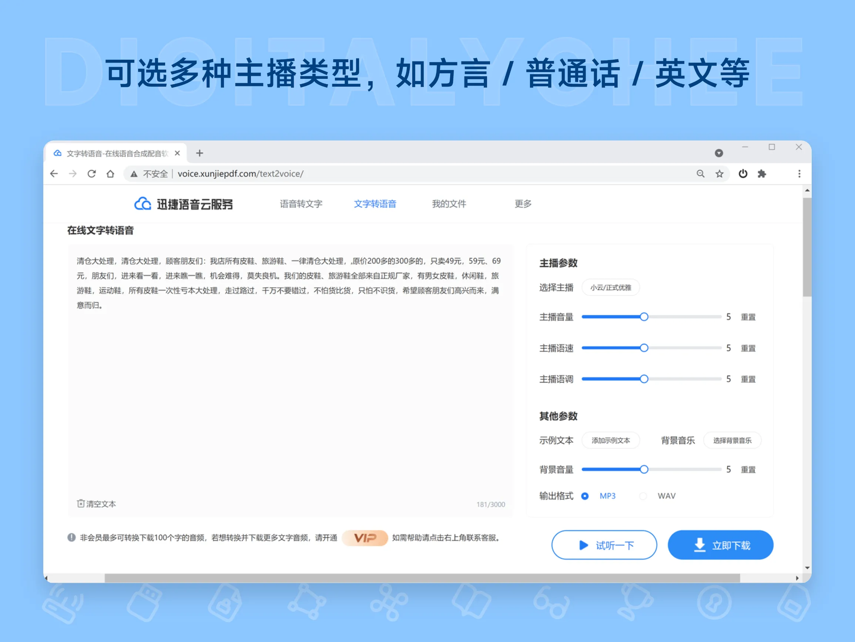Click 重置 next to 主播音量
The height and width of the screenshot is (642, 855).
pyautogui.click(x=748, y=317)
